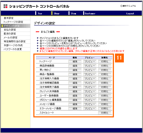This screenshot has height=133, width=143.
Task: Click 編集 for 買い物かご
Action: pos(75,70)
